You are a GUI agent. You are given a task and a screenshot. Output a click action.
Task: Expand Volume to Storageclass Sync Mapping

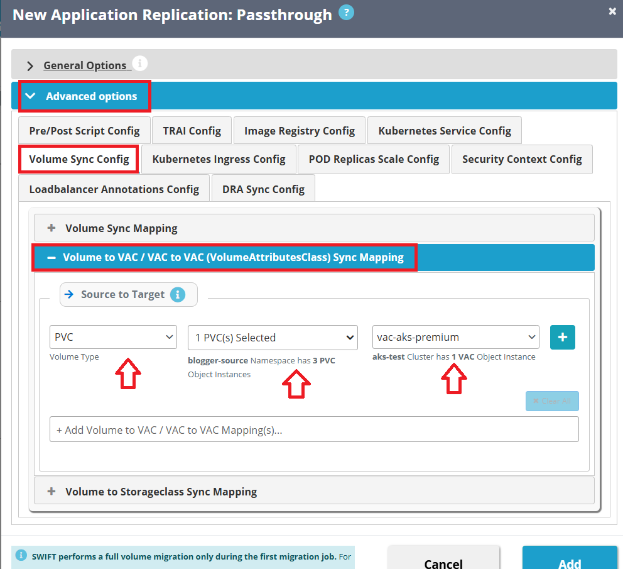(314, 492)
